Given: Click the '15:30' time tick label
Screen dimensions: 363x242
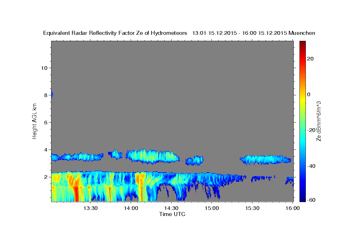Looking at the screenshot, I should click(x=252, y=208).
